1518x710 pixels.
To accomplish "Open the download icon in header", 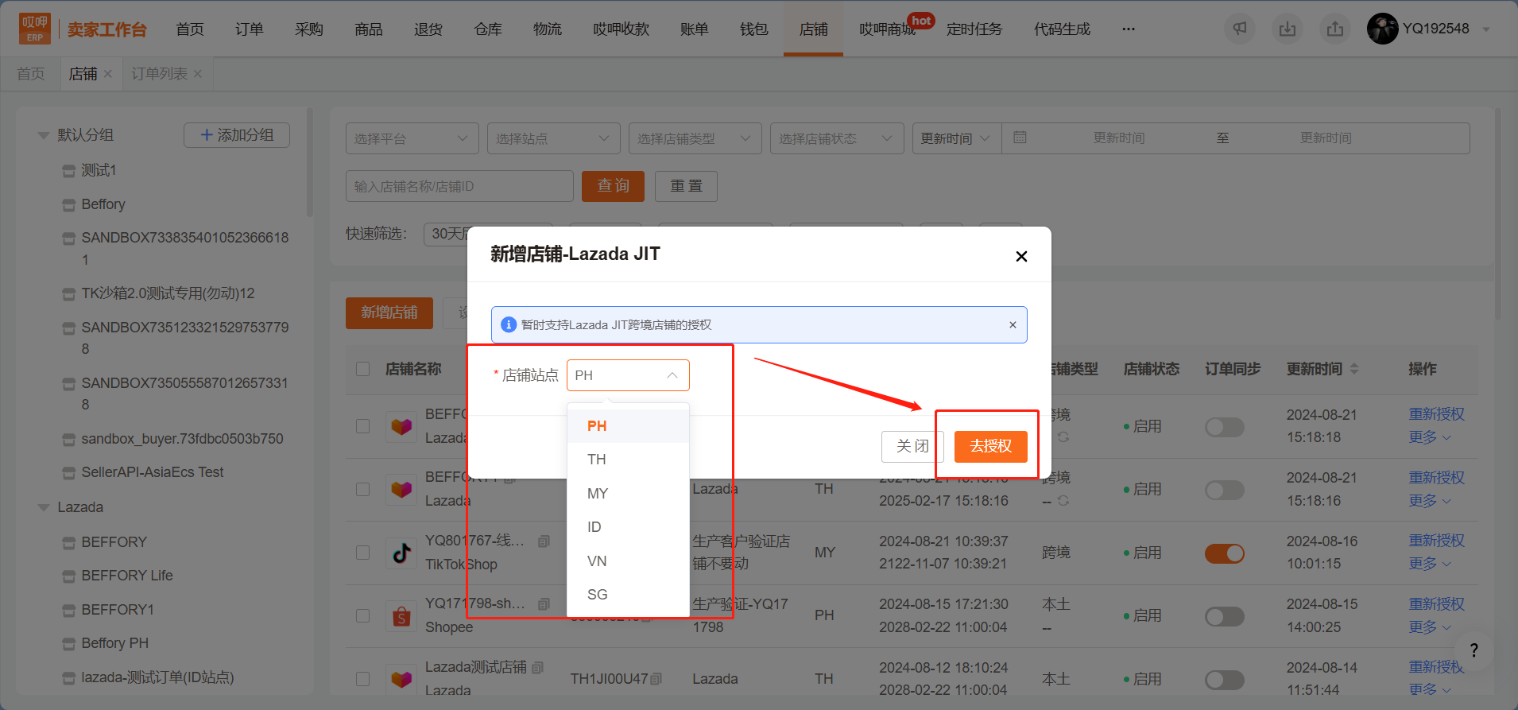I will 1288,29.
